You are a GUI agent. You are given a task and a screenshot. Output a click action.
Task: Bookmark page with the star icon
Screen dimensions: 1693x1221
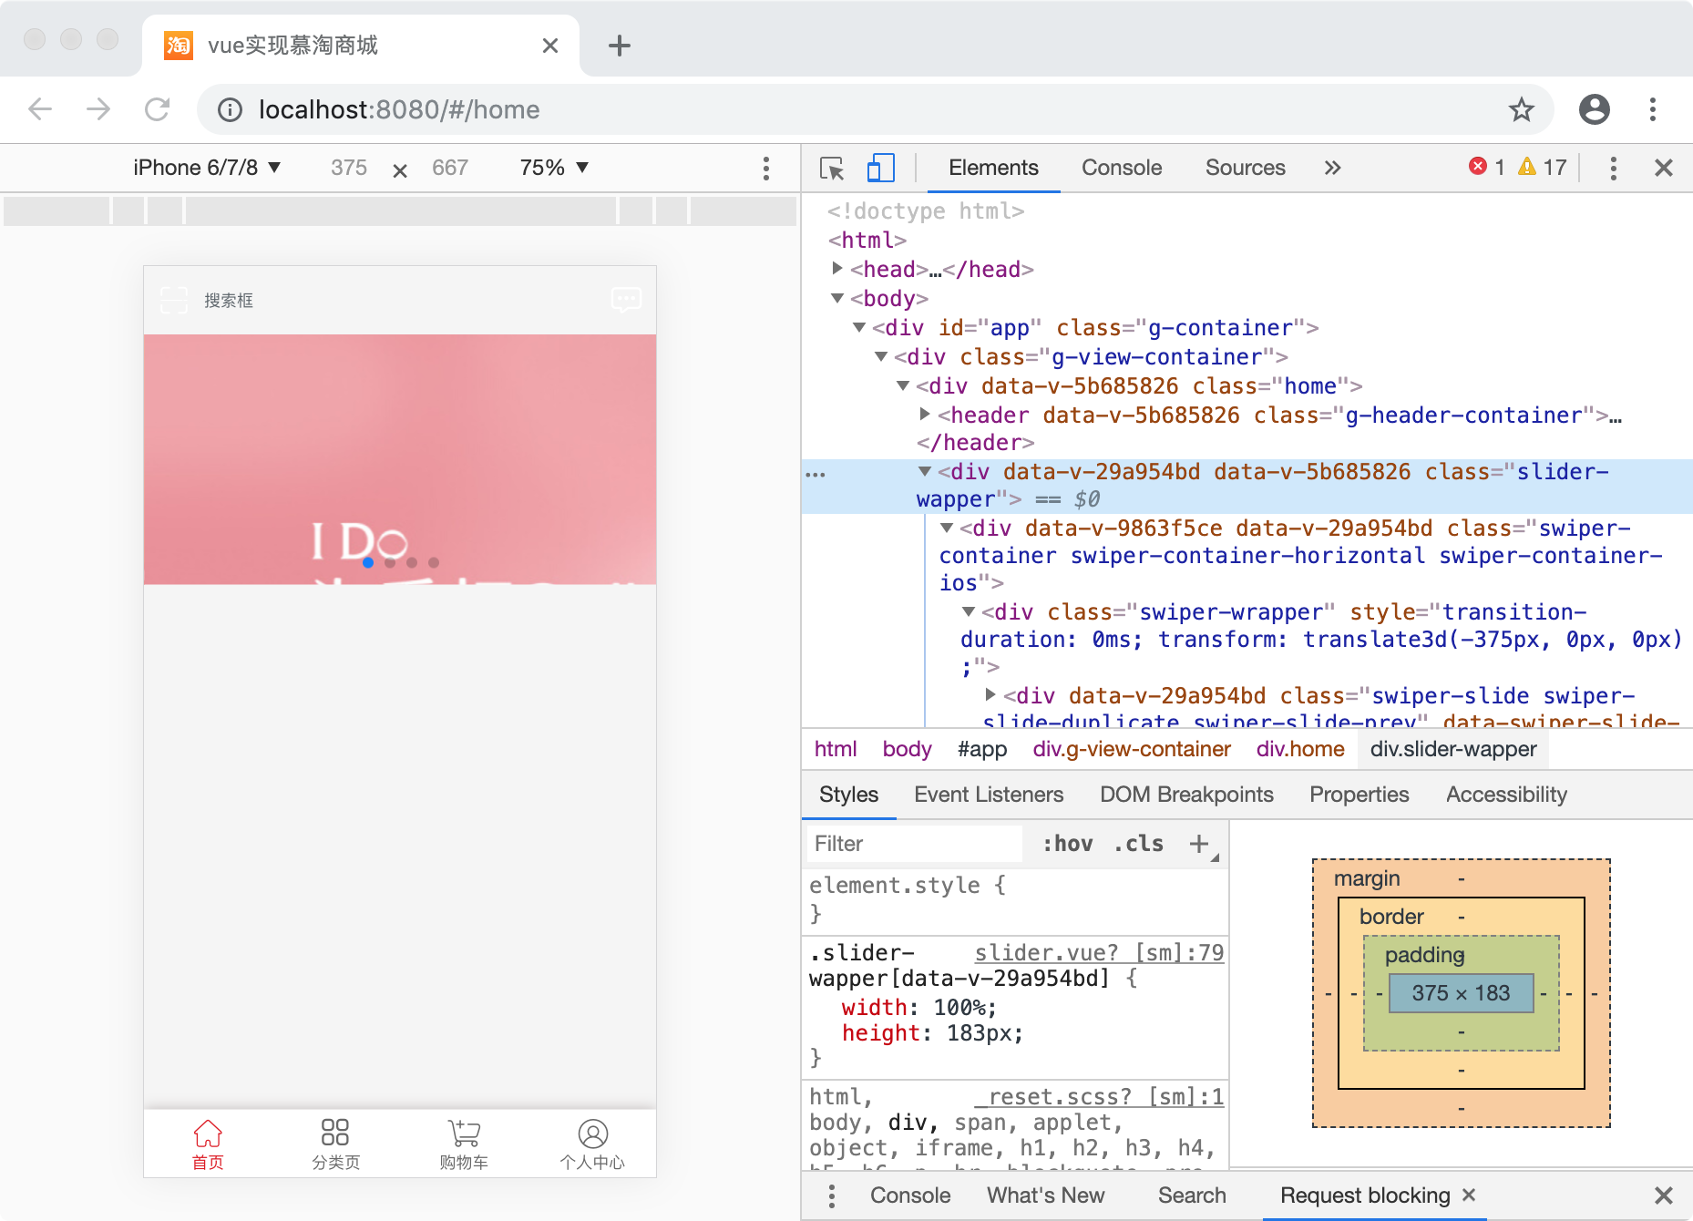point(1521,110)
